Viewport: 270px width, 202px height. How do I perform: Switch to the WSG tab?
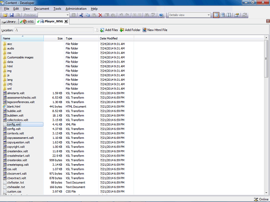27,21
